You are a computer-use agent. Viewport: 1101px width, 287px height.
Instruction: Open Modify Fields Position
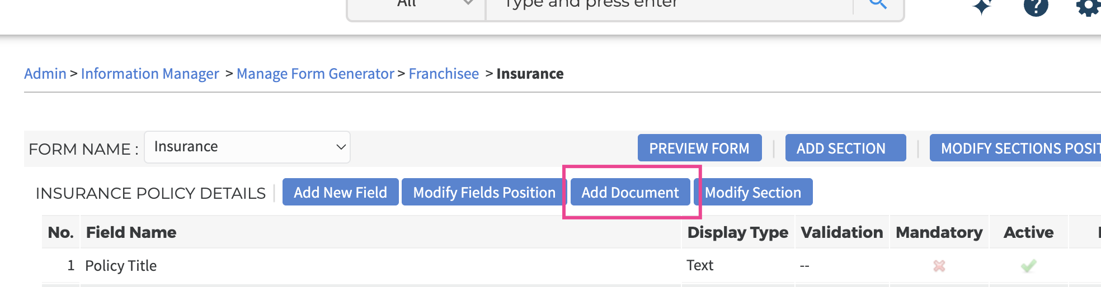click(484, 192)
